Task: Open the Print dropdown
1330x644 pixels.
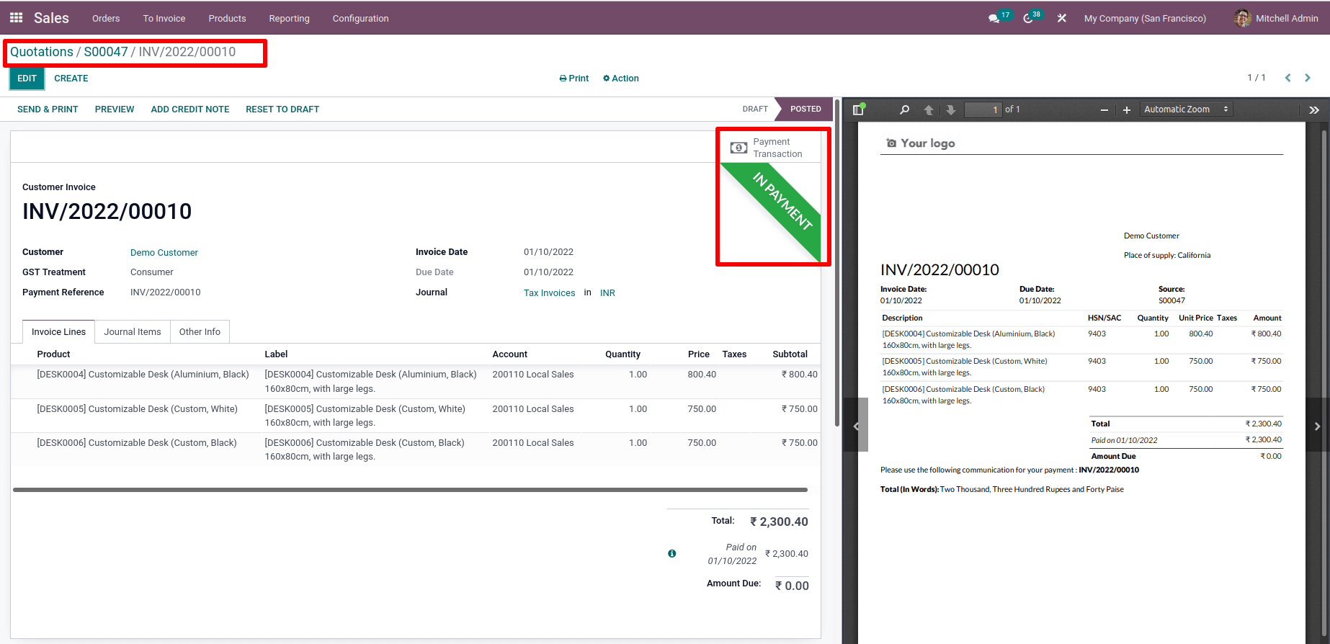Action: point(574,78)
